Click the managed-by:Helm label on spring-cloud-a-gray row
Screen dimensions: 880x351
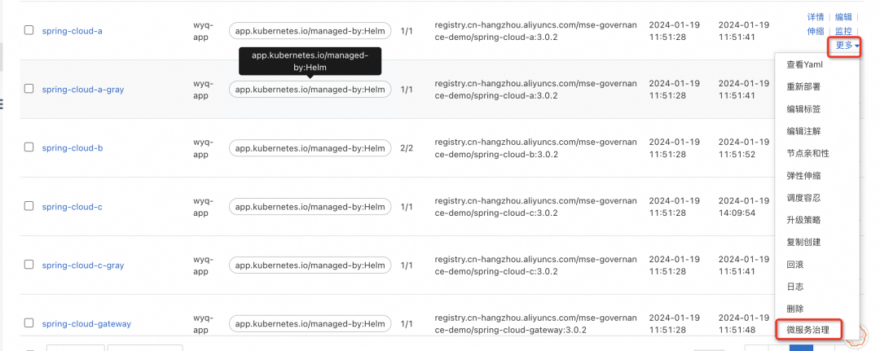[x=310, y=89]
